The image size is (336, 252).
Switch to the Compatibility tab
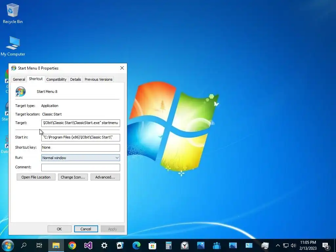tap(56, 79)
